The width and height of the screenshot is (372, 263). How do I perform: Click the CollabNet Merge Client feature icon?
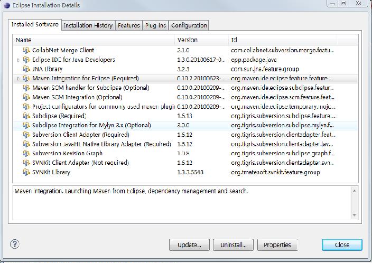pos(26,50)
